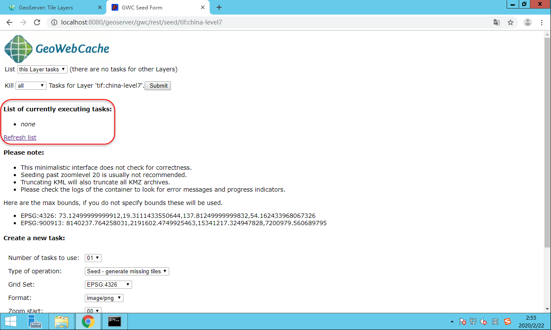This screenshot has width=551, height=330.
Task: View site information icon in address bar
Action: (x=54, y=22)
